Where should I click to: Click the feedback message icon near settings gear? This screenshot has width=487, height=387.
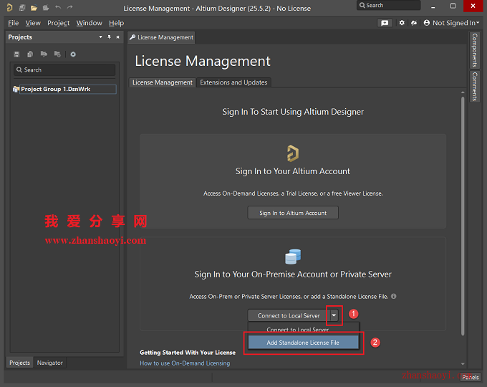(x=385, y=23)
